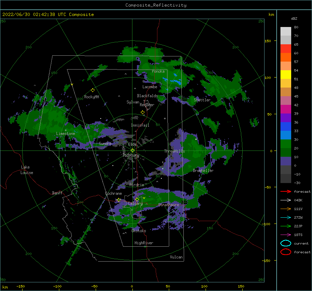Click the Strathmore label
Image resolution: width=312 pixels, height=291 pixels.
[168, 205]
